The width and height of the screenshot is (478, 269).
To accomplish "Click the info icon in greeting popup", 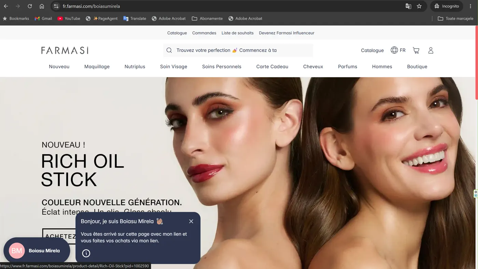I will point(86,253).
